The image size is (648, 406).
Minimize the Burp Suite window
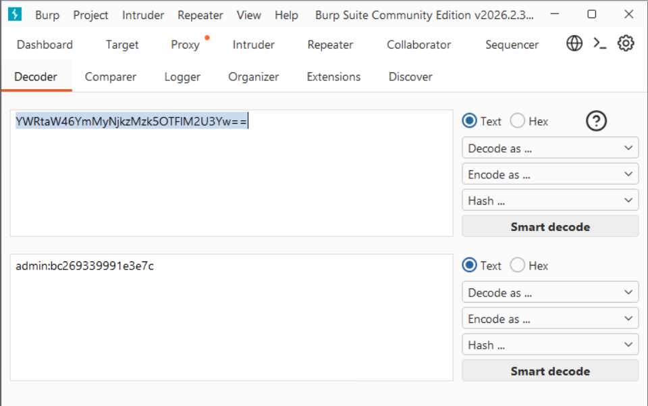click(x=555, y=14)
